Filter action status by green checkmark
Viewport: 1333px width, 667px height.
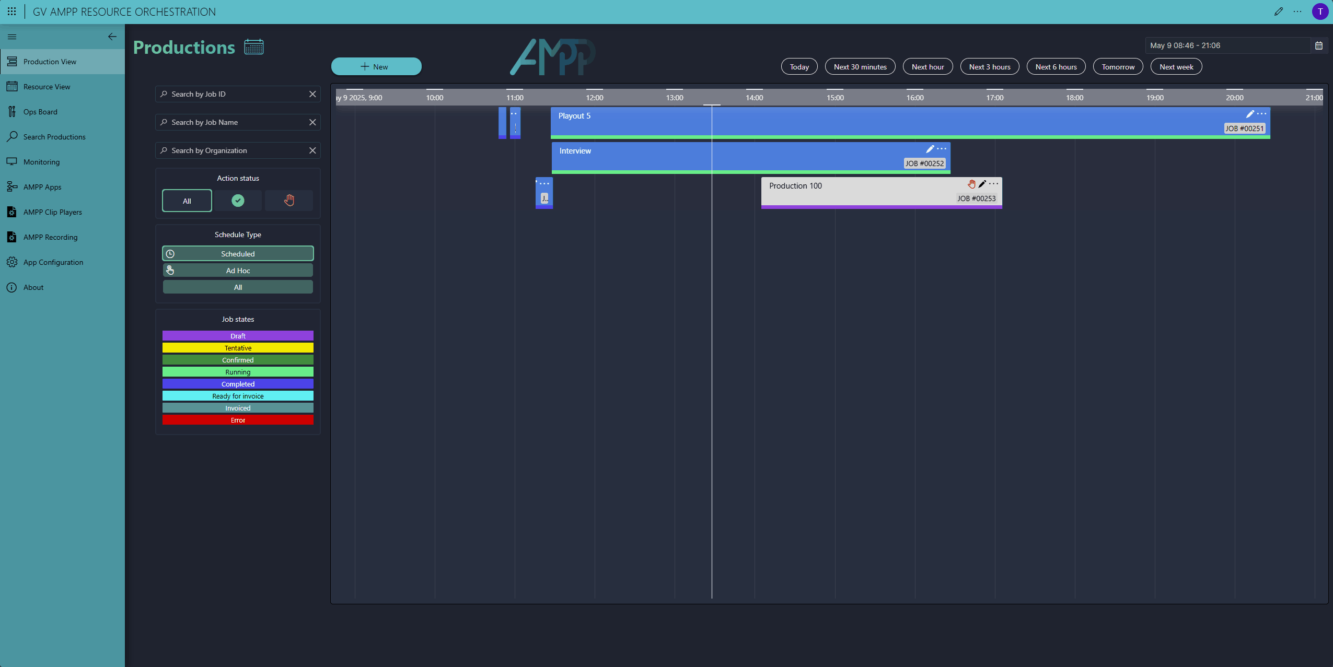point(238,201)
